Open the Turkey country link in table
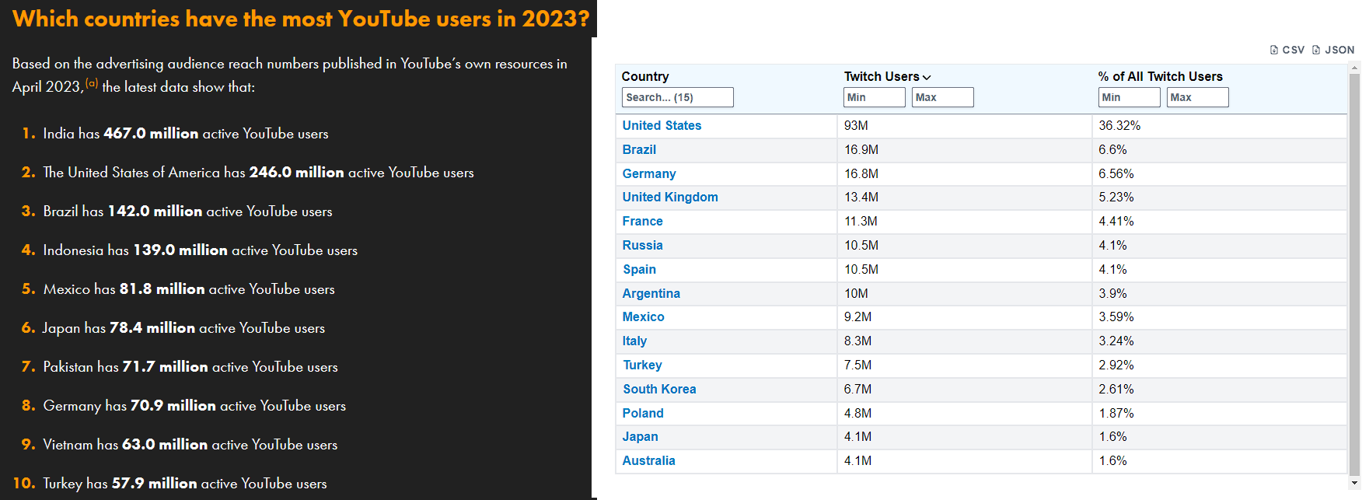The width and height of the screenshot is (1362, 500). coord(643,365)
